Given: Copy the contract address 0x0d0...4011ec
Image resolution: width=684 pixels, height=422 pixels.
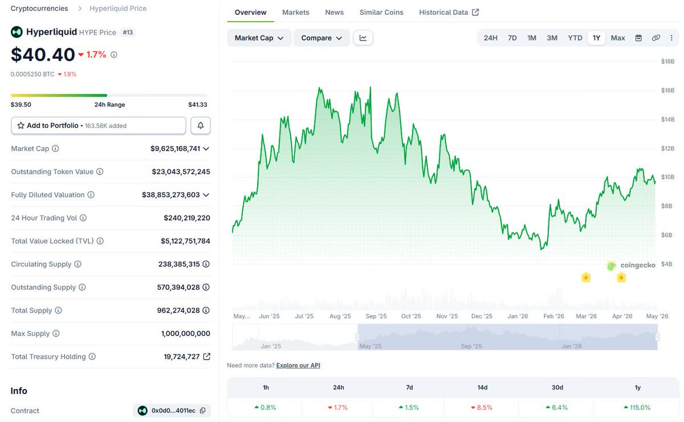Looking at the screenshot, I should point(203,411).
